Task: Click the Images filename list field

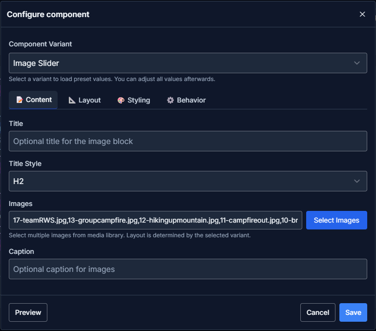Action: coord(155,220)
